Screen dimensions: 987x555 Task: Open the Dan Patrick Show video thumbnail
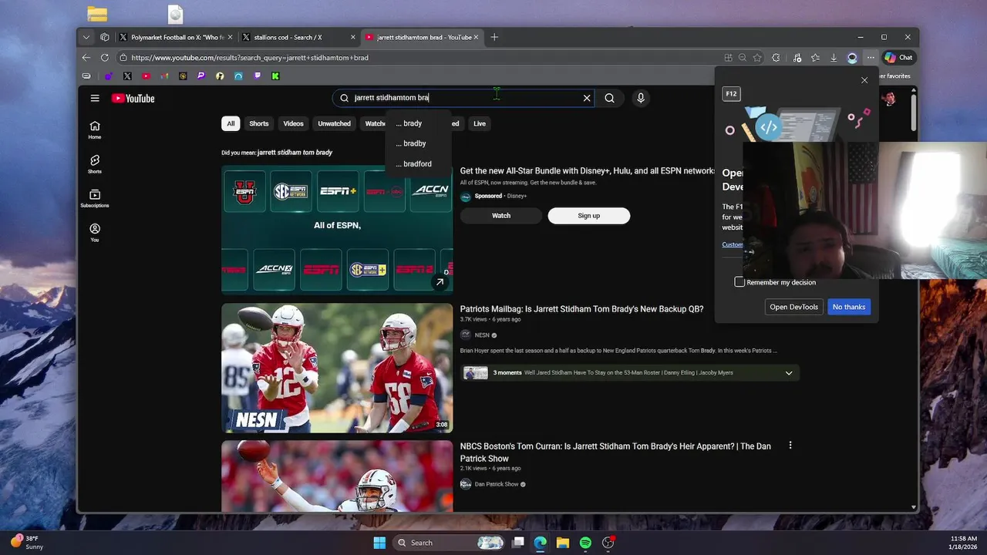click(x=337, y=476)
